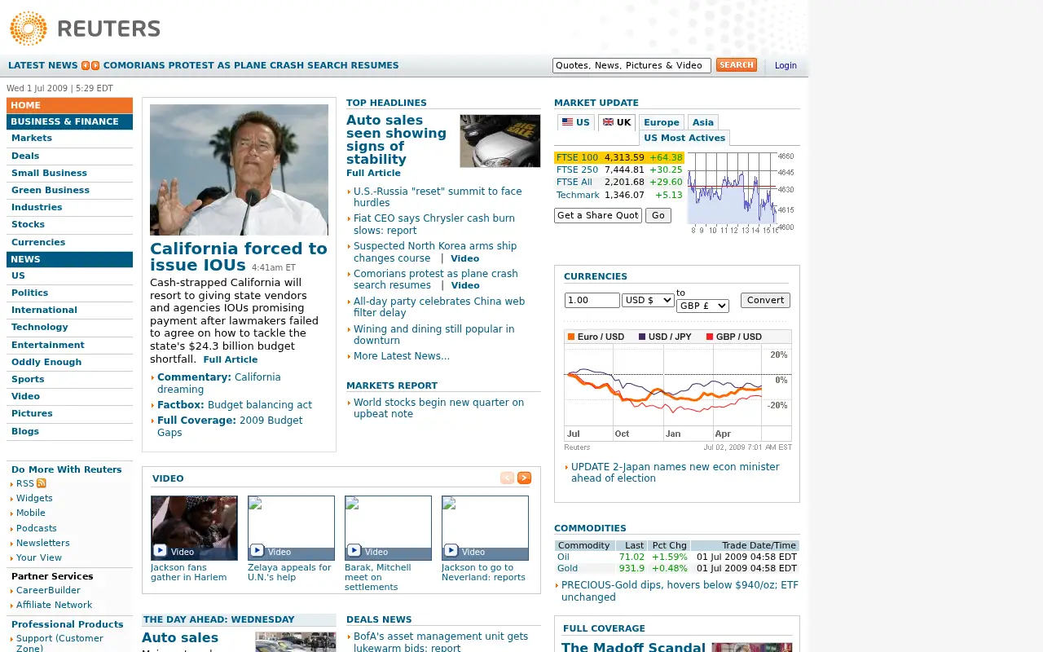1043x652 pixels.
Task: Open the HOME navigation item
Action: click(69, 105)
